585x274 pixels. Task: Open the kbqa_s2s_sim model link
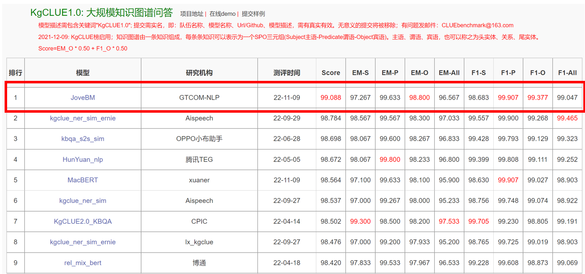82,139
